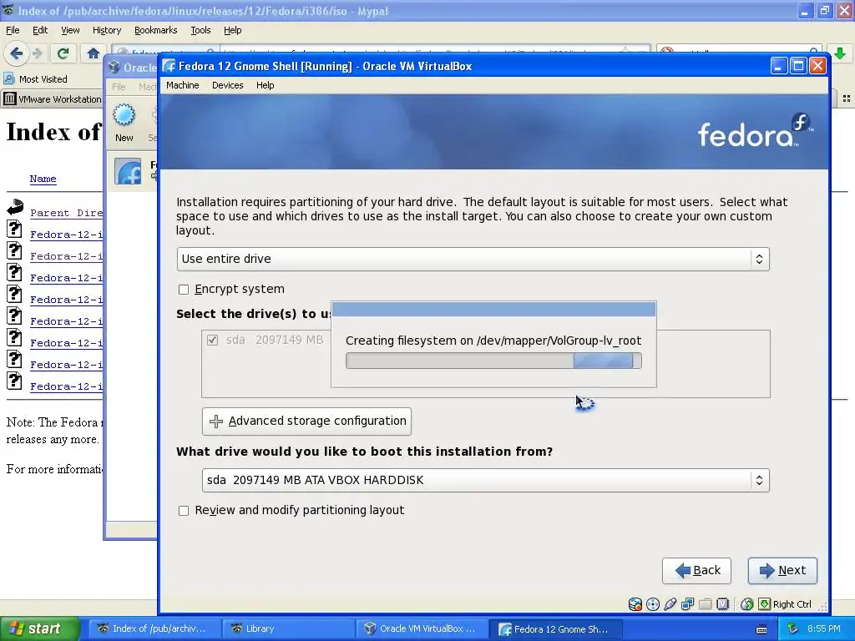This screenshot has width=855, height=641.
Task: Open the History menu in Mypal
Action: pos(106,30)
